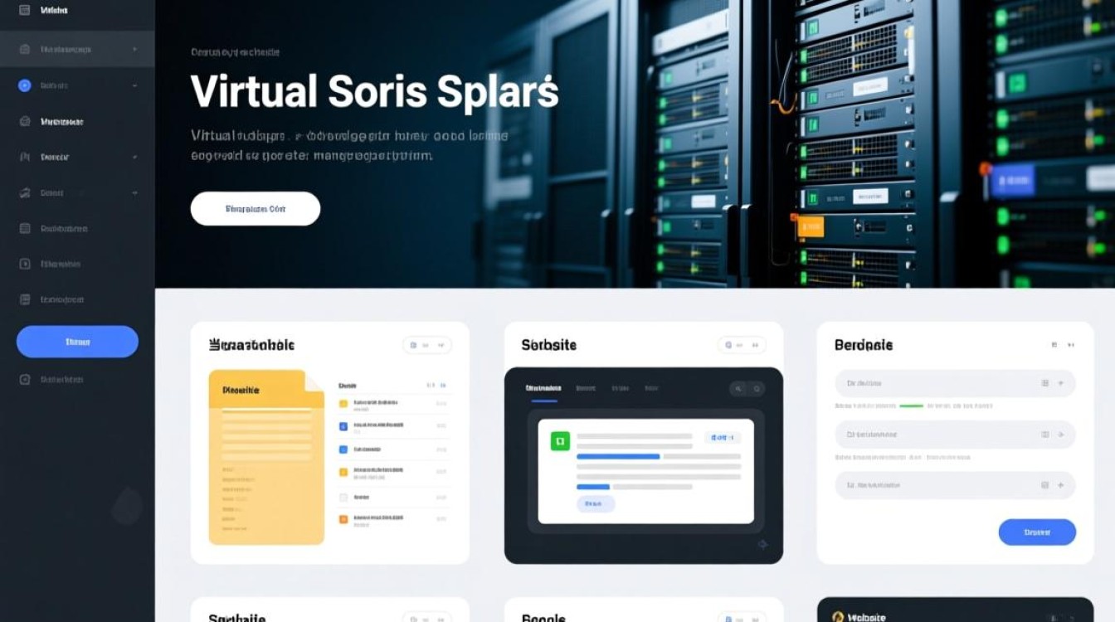Select the blue circle icon in the sidebar

tap(24, 85)
